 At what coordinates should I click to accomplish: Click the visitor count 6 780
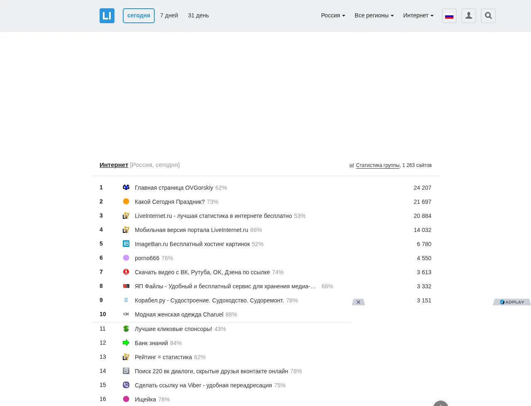pos(424,244)
